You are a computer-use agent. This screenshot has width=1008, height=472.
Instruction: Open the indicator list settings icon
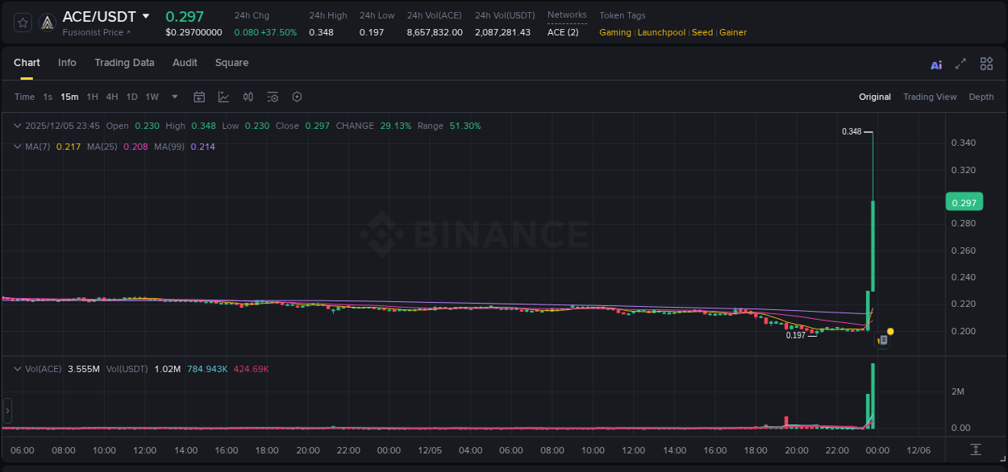pos(273,97)
